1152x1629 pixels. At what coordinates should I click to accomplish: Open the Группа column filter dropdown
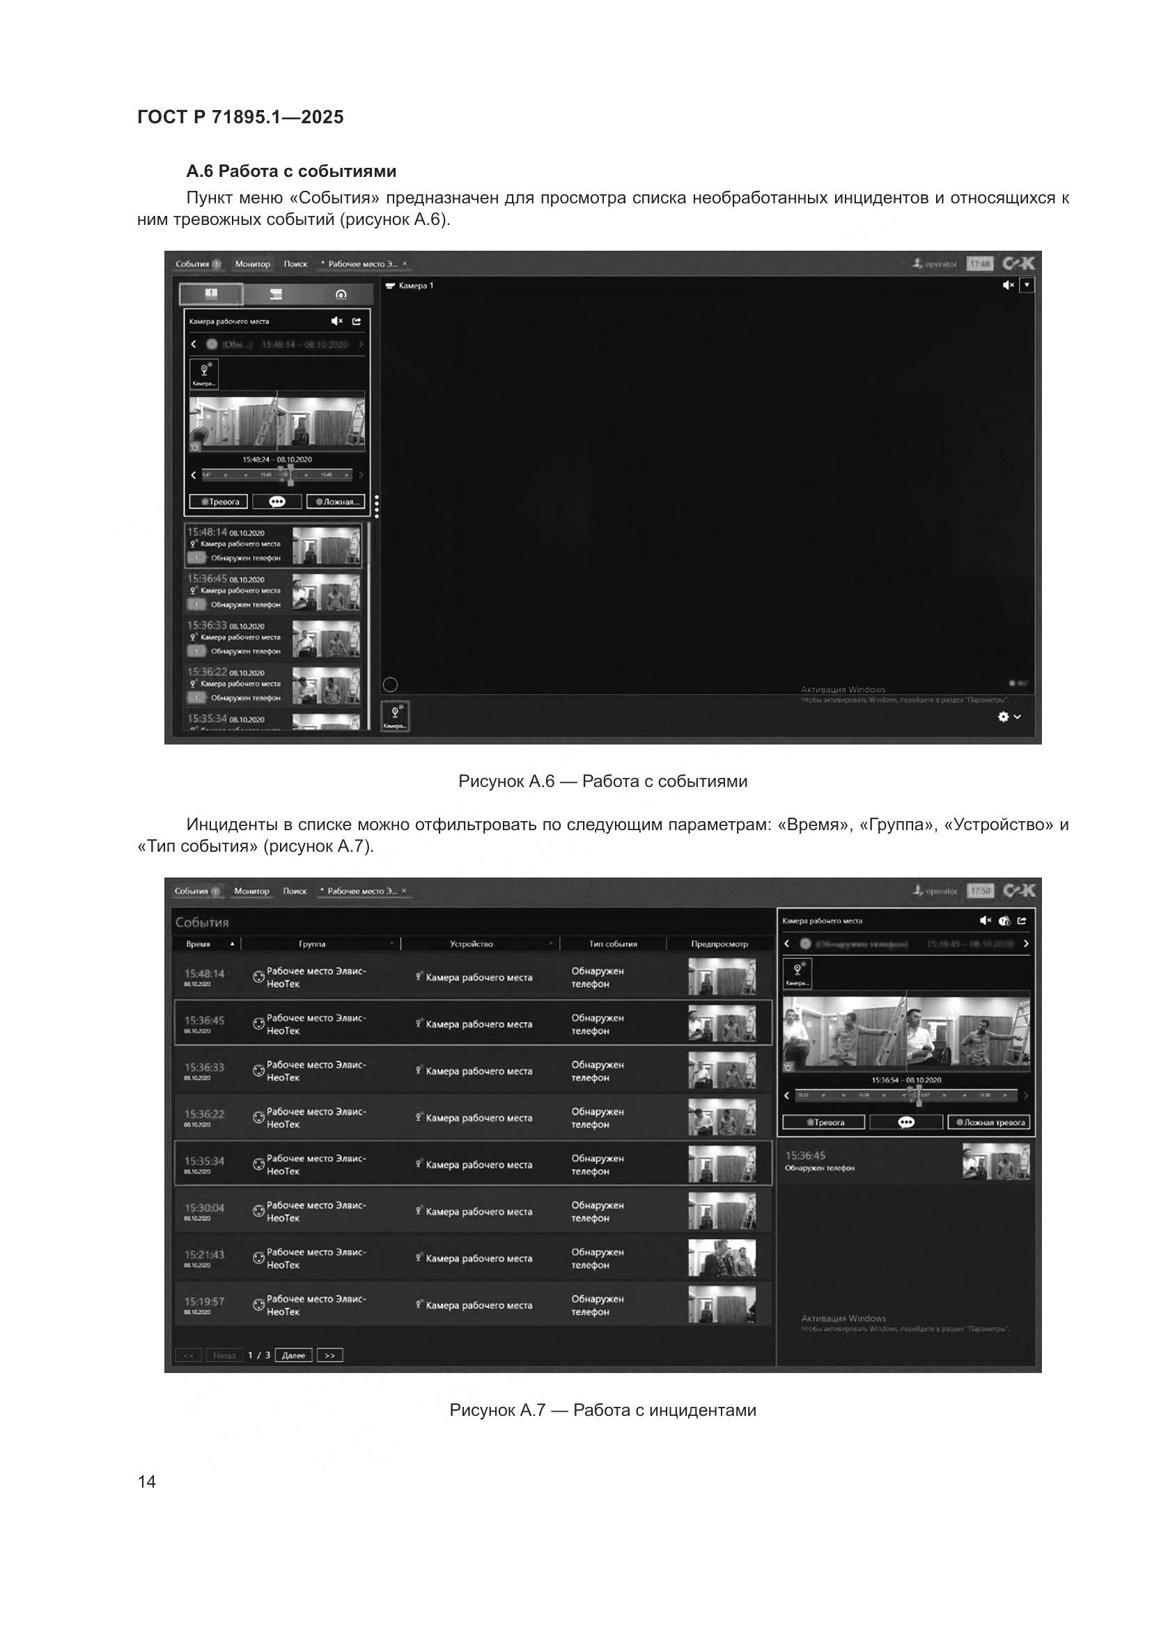point(391,944)
